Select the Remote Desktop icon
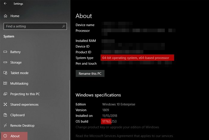Screen dimensions: 209x140 (x=5, y=125)
